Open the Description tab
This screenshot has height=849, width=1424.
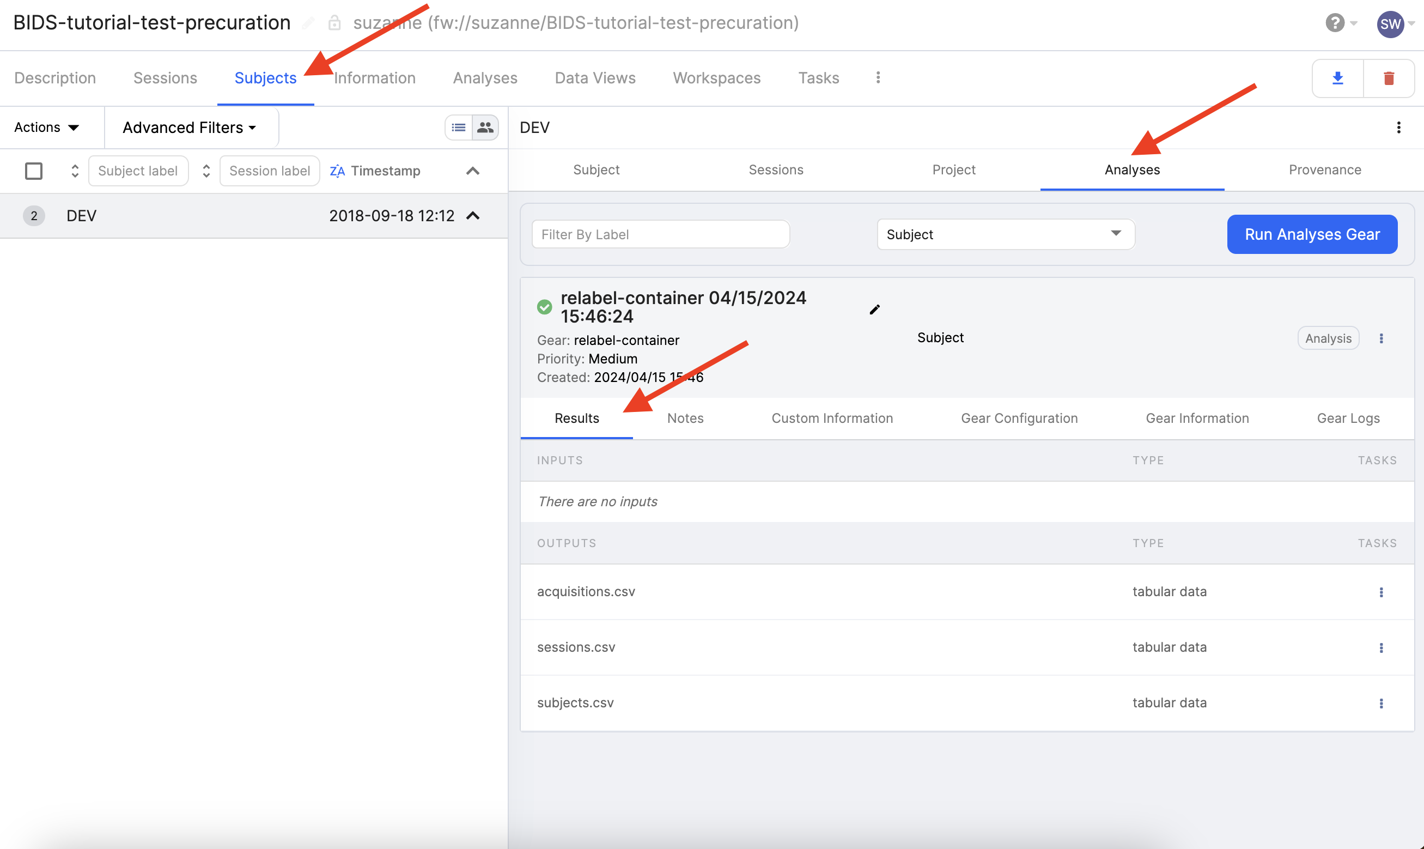[x=55, y=78]
